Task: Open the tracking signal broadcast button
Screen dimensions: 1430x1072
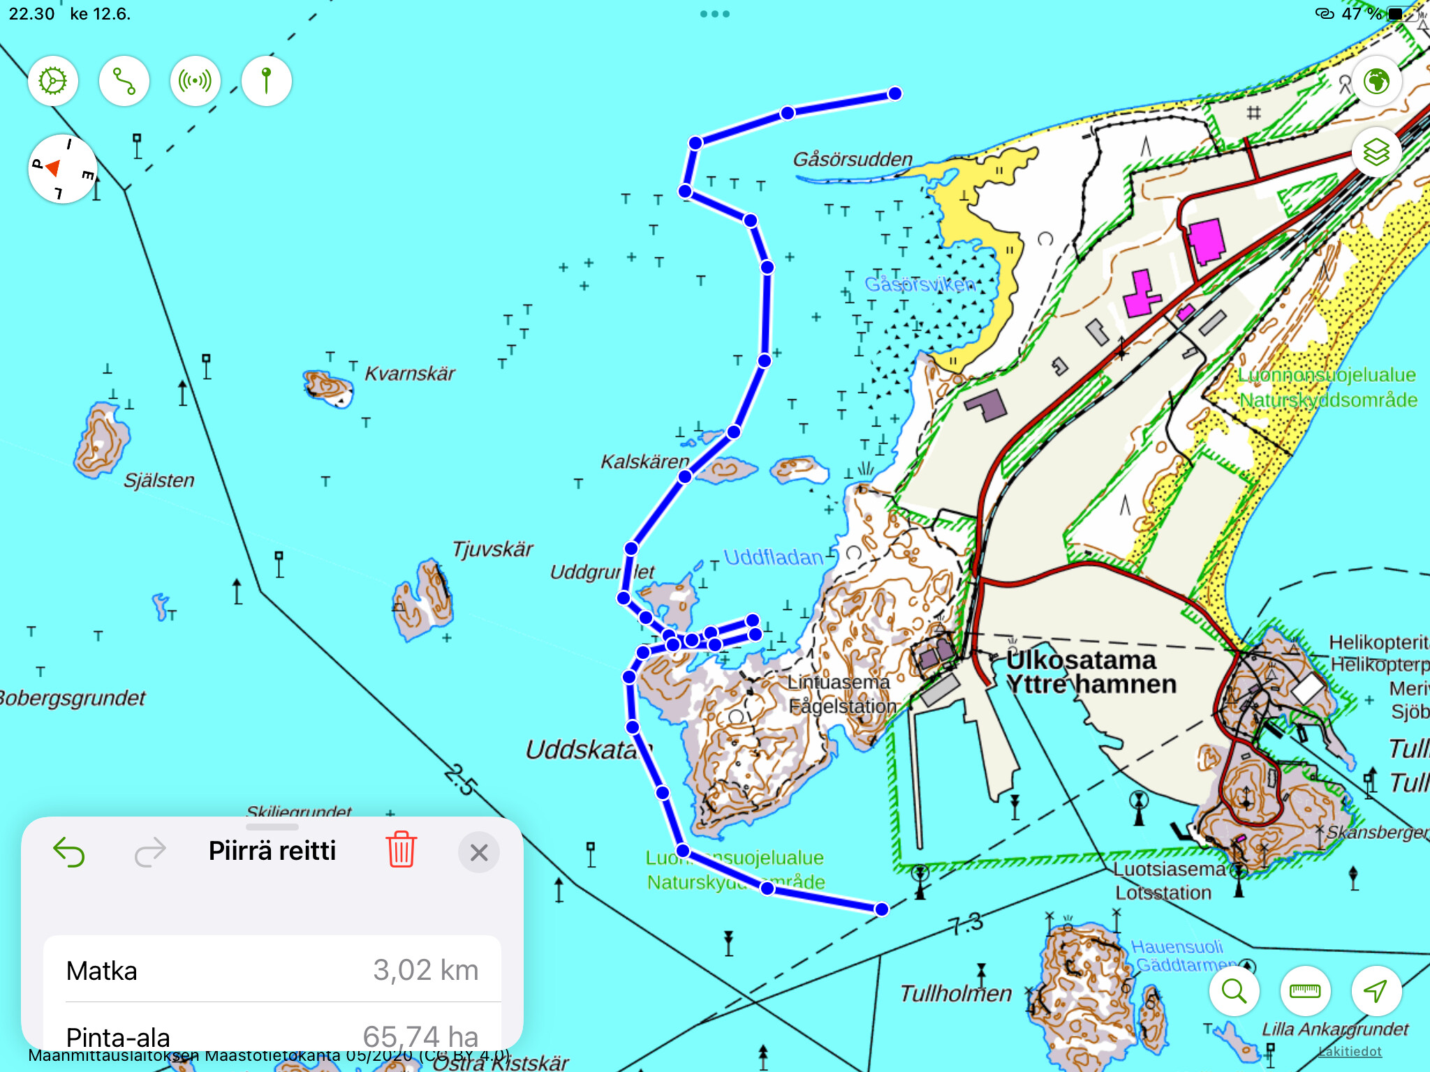Action: [x=196, y=81]
